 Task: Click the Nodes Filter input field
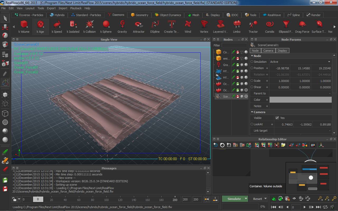[234, 45]
